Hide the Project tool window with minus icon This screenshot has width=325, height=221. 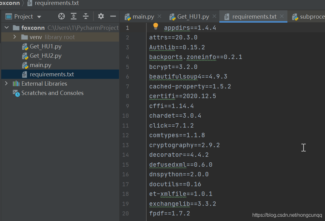coord(113,16)
